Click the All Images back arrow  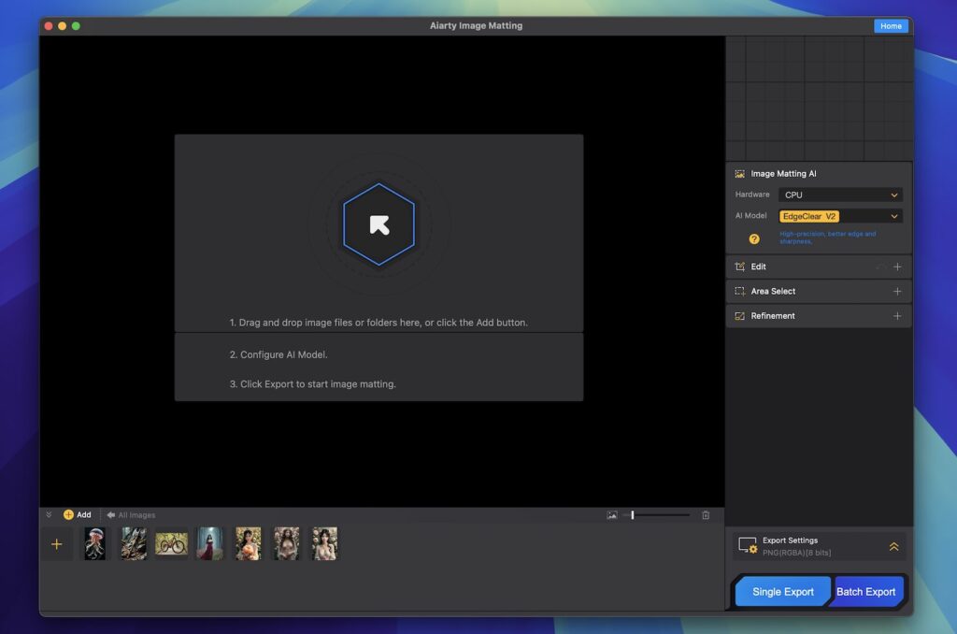(110, 515)
